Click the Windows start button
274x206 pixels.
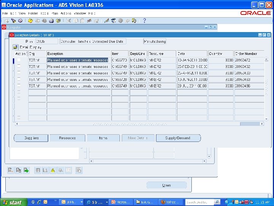[13, 203]
